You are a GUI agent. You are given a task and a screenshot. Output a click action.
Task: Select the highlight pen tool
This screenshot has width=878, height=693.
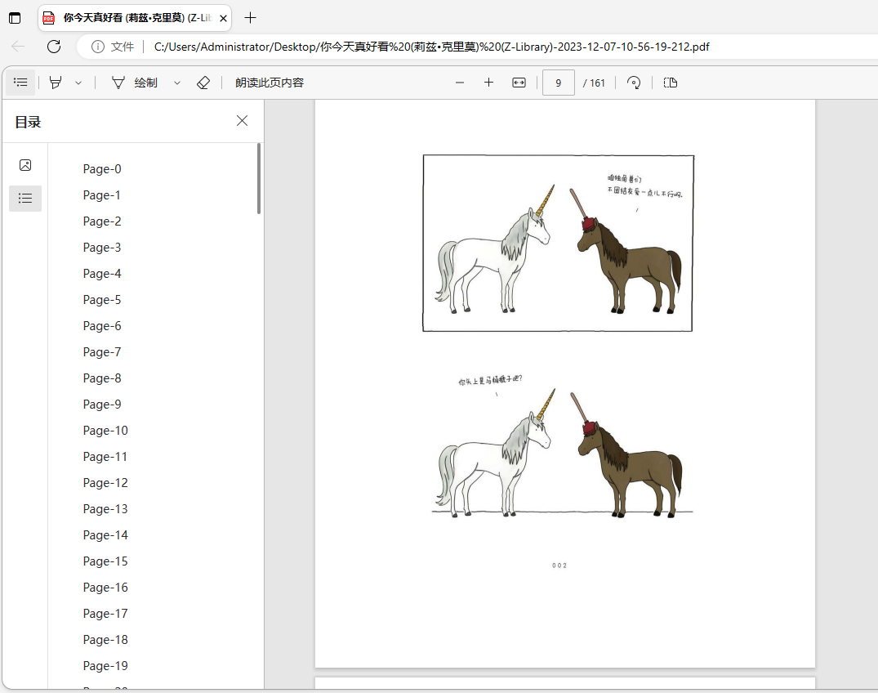[56, 83]
